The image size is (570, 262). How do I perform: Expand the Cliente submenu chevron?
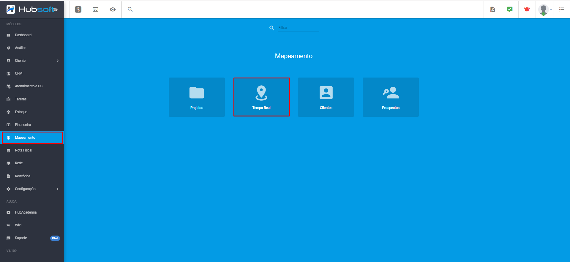[x=58, y=61]
